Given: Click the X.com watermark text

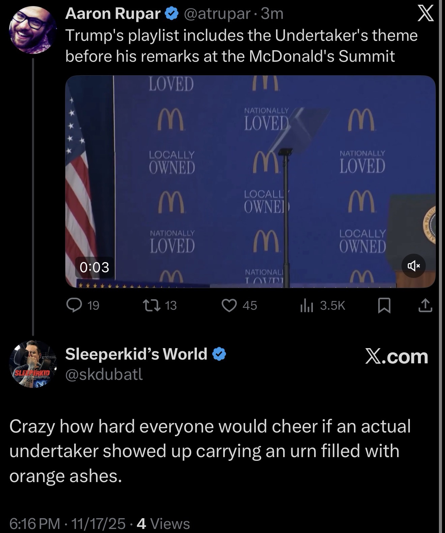Looking at the screenshot, I should (396, 356).
